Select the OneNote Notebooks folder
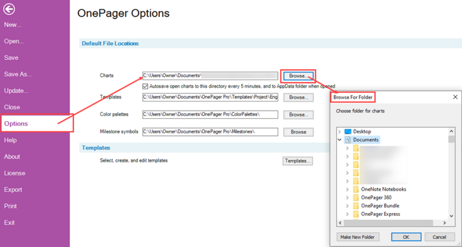This screenshot has width=462, height=247. coord(383,189)
